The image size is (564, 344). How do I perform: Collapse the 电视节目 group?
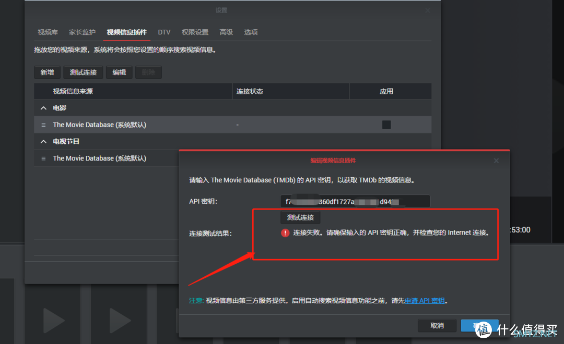pos(43,141)
